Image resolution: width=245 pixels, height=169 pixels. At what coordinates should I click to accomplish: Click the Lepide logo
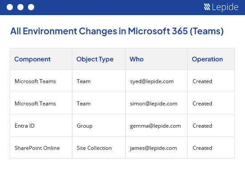tap(221, 7)
